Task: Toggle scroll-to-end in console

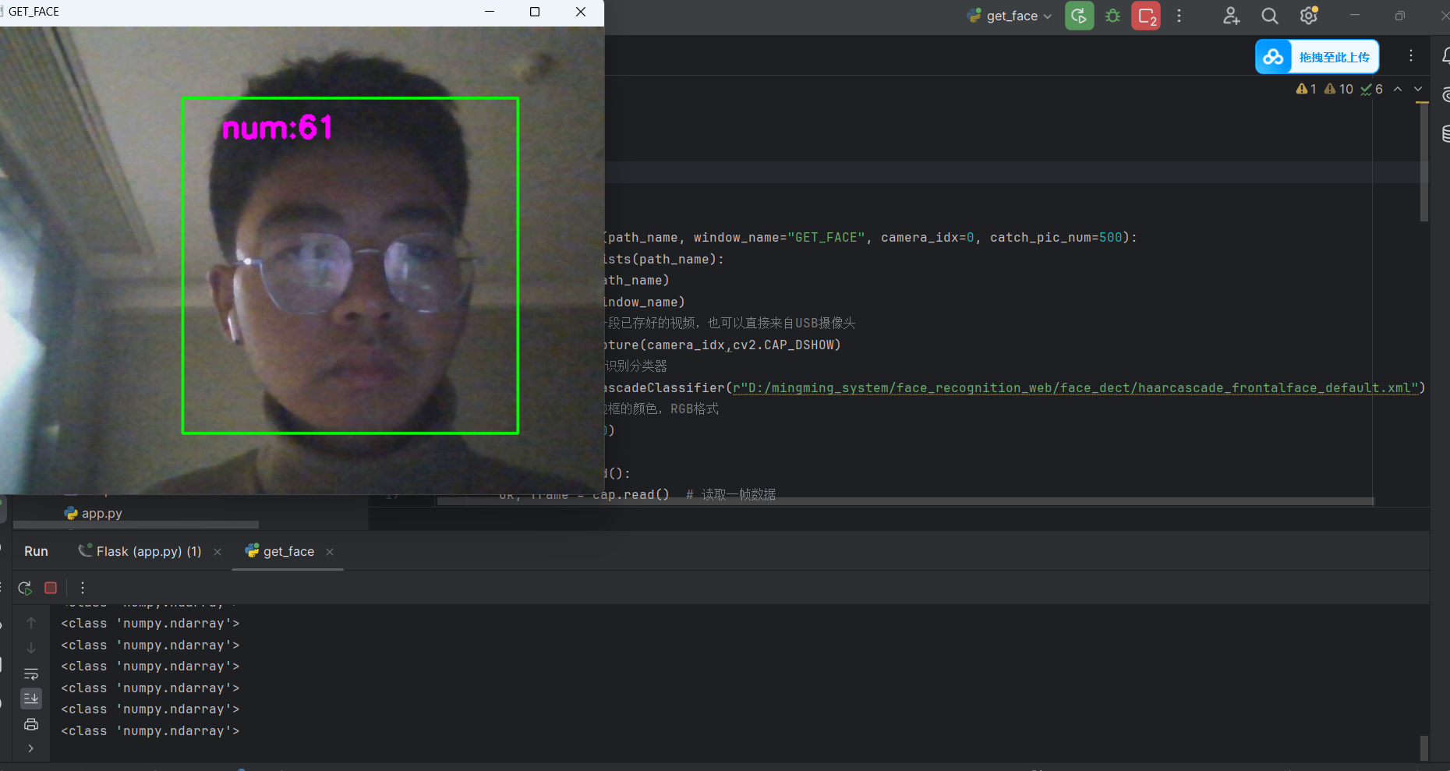Action: click(31, 698)
